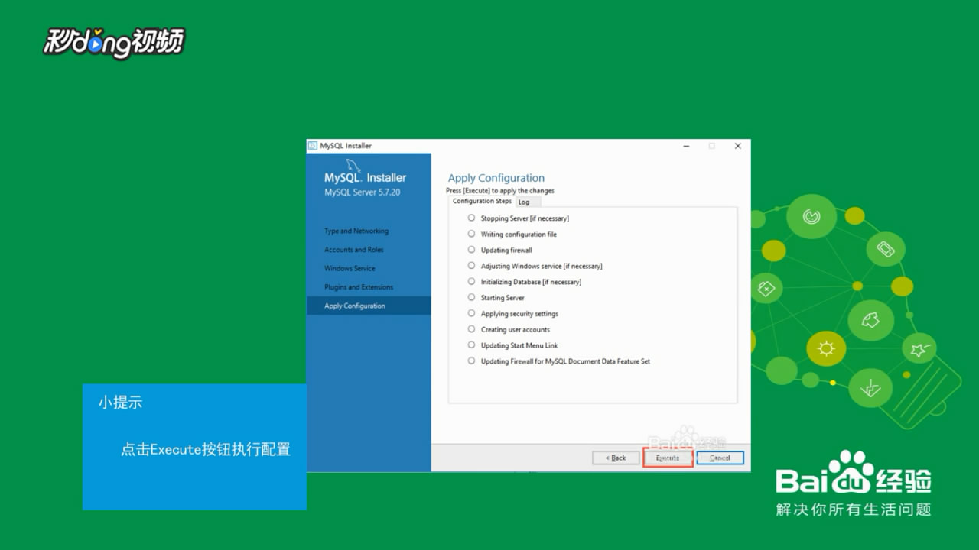Click radio circle beside Writing configuration file
The image size is (979, 550).
[x=471, y=234]
